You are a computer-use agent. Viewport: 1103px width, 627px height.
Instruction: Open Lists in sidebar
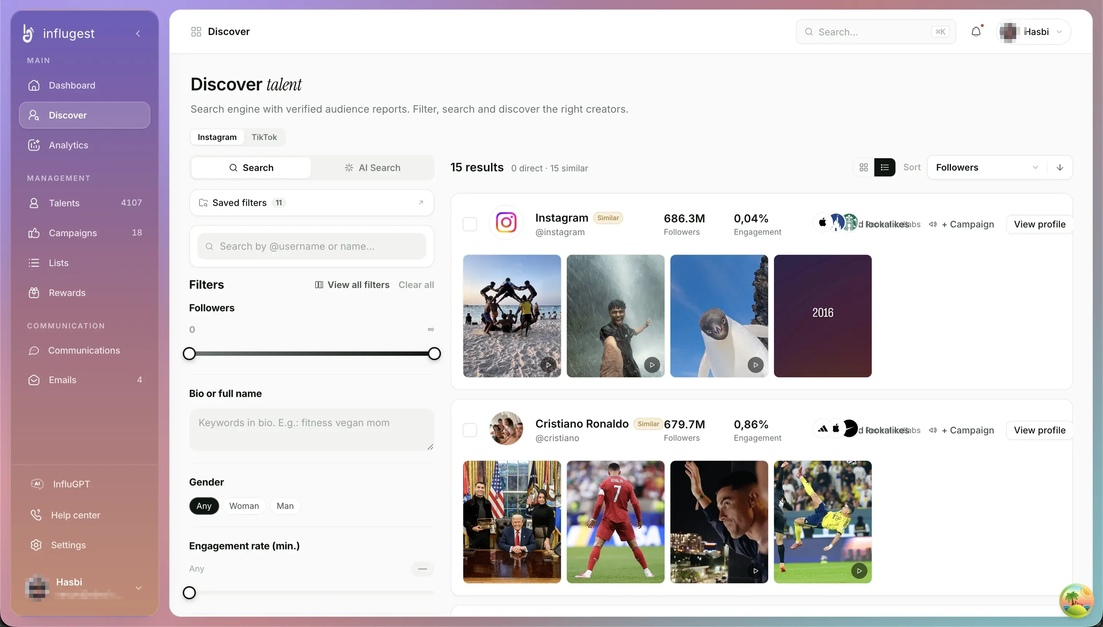tap(85, 263)
